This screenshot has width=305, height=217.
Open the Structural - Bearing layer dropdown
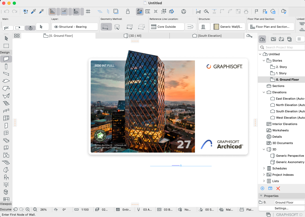point(75,27)
